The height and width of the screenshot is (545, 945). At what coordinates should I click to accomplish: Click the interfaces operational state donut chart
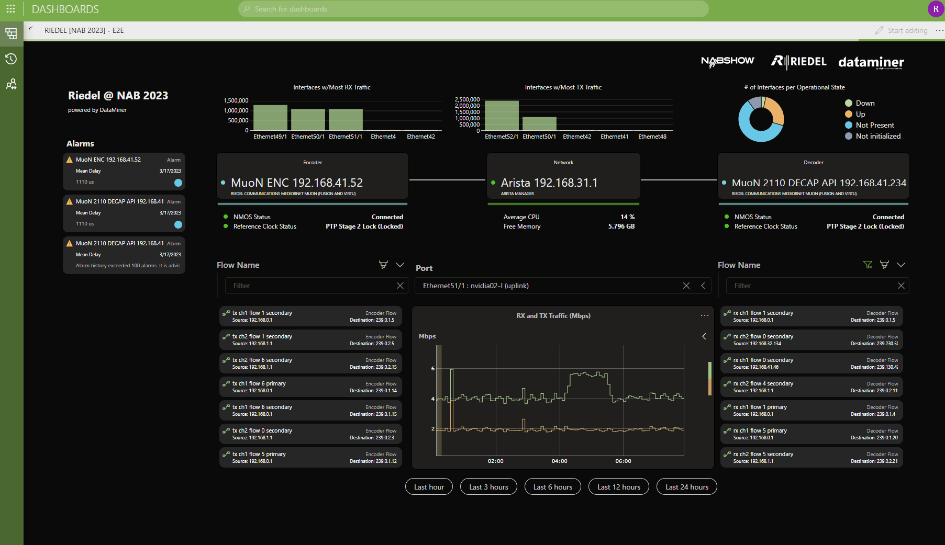(761, 119)
